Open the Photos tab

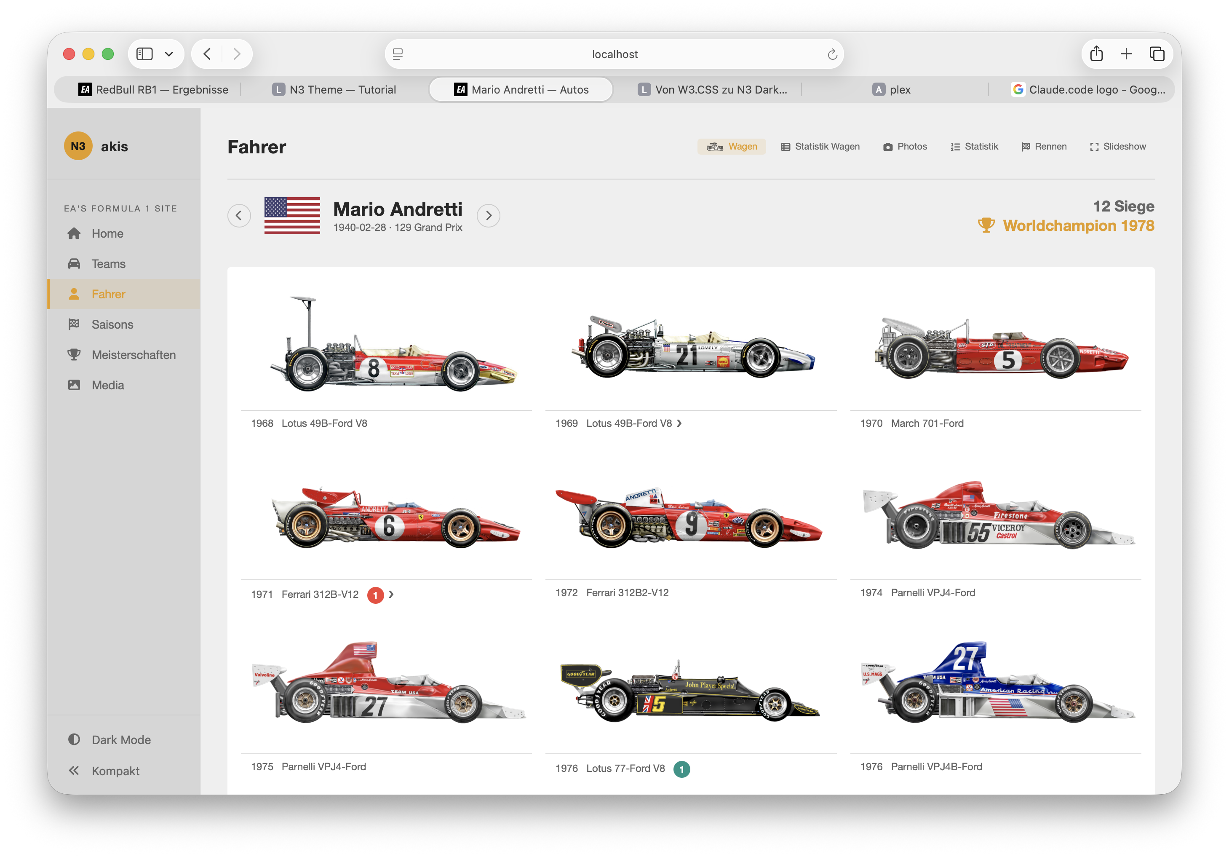click(x=905, y=146)
